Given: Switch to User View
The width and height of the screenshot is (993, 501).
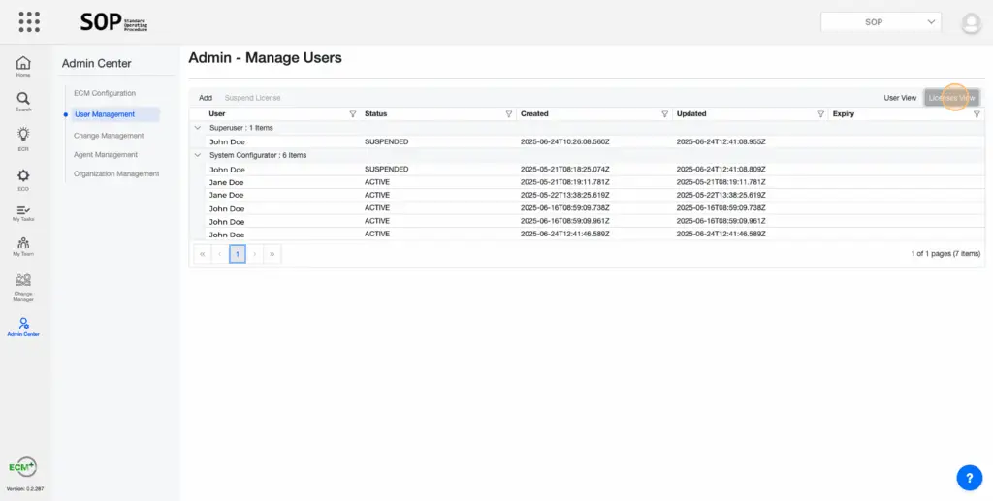Looking at the screenshot, I should pos(900,98).
